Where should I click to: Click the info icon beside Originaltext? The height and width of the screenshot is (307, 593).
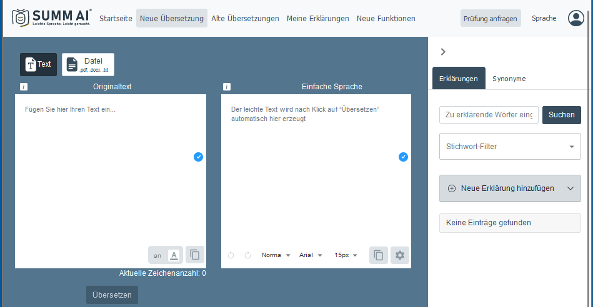(24, 87)
